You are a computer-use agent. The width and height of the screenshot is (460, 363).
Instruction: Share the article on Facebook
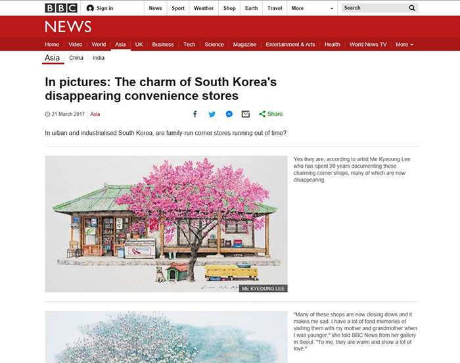tap(195, 114)
